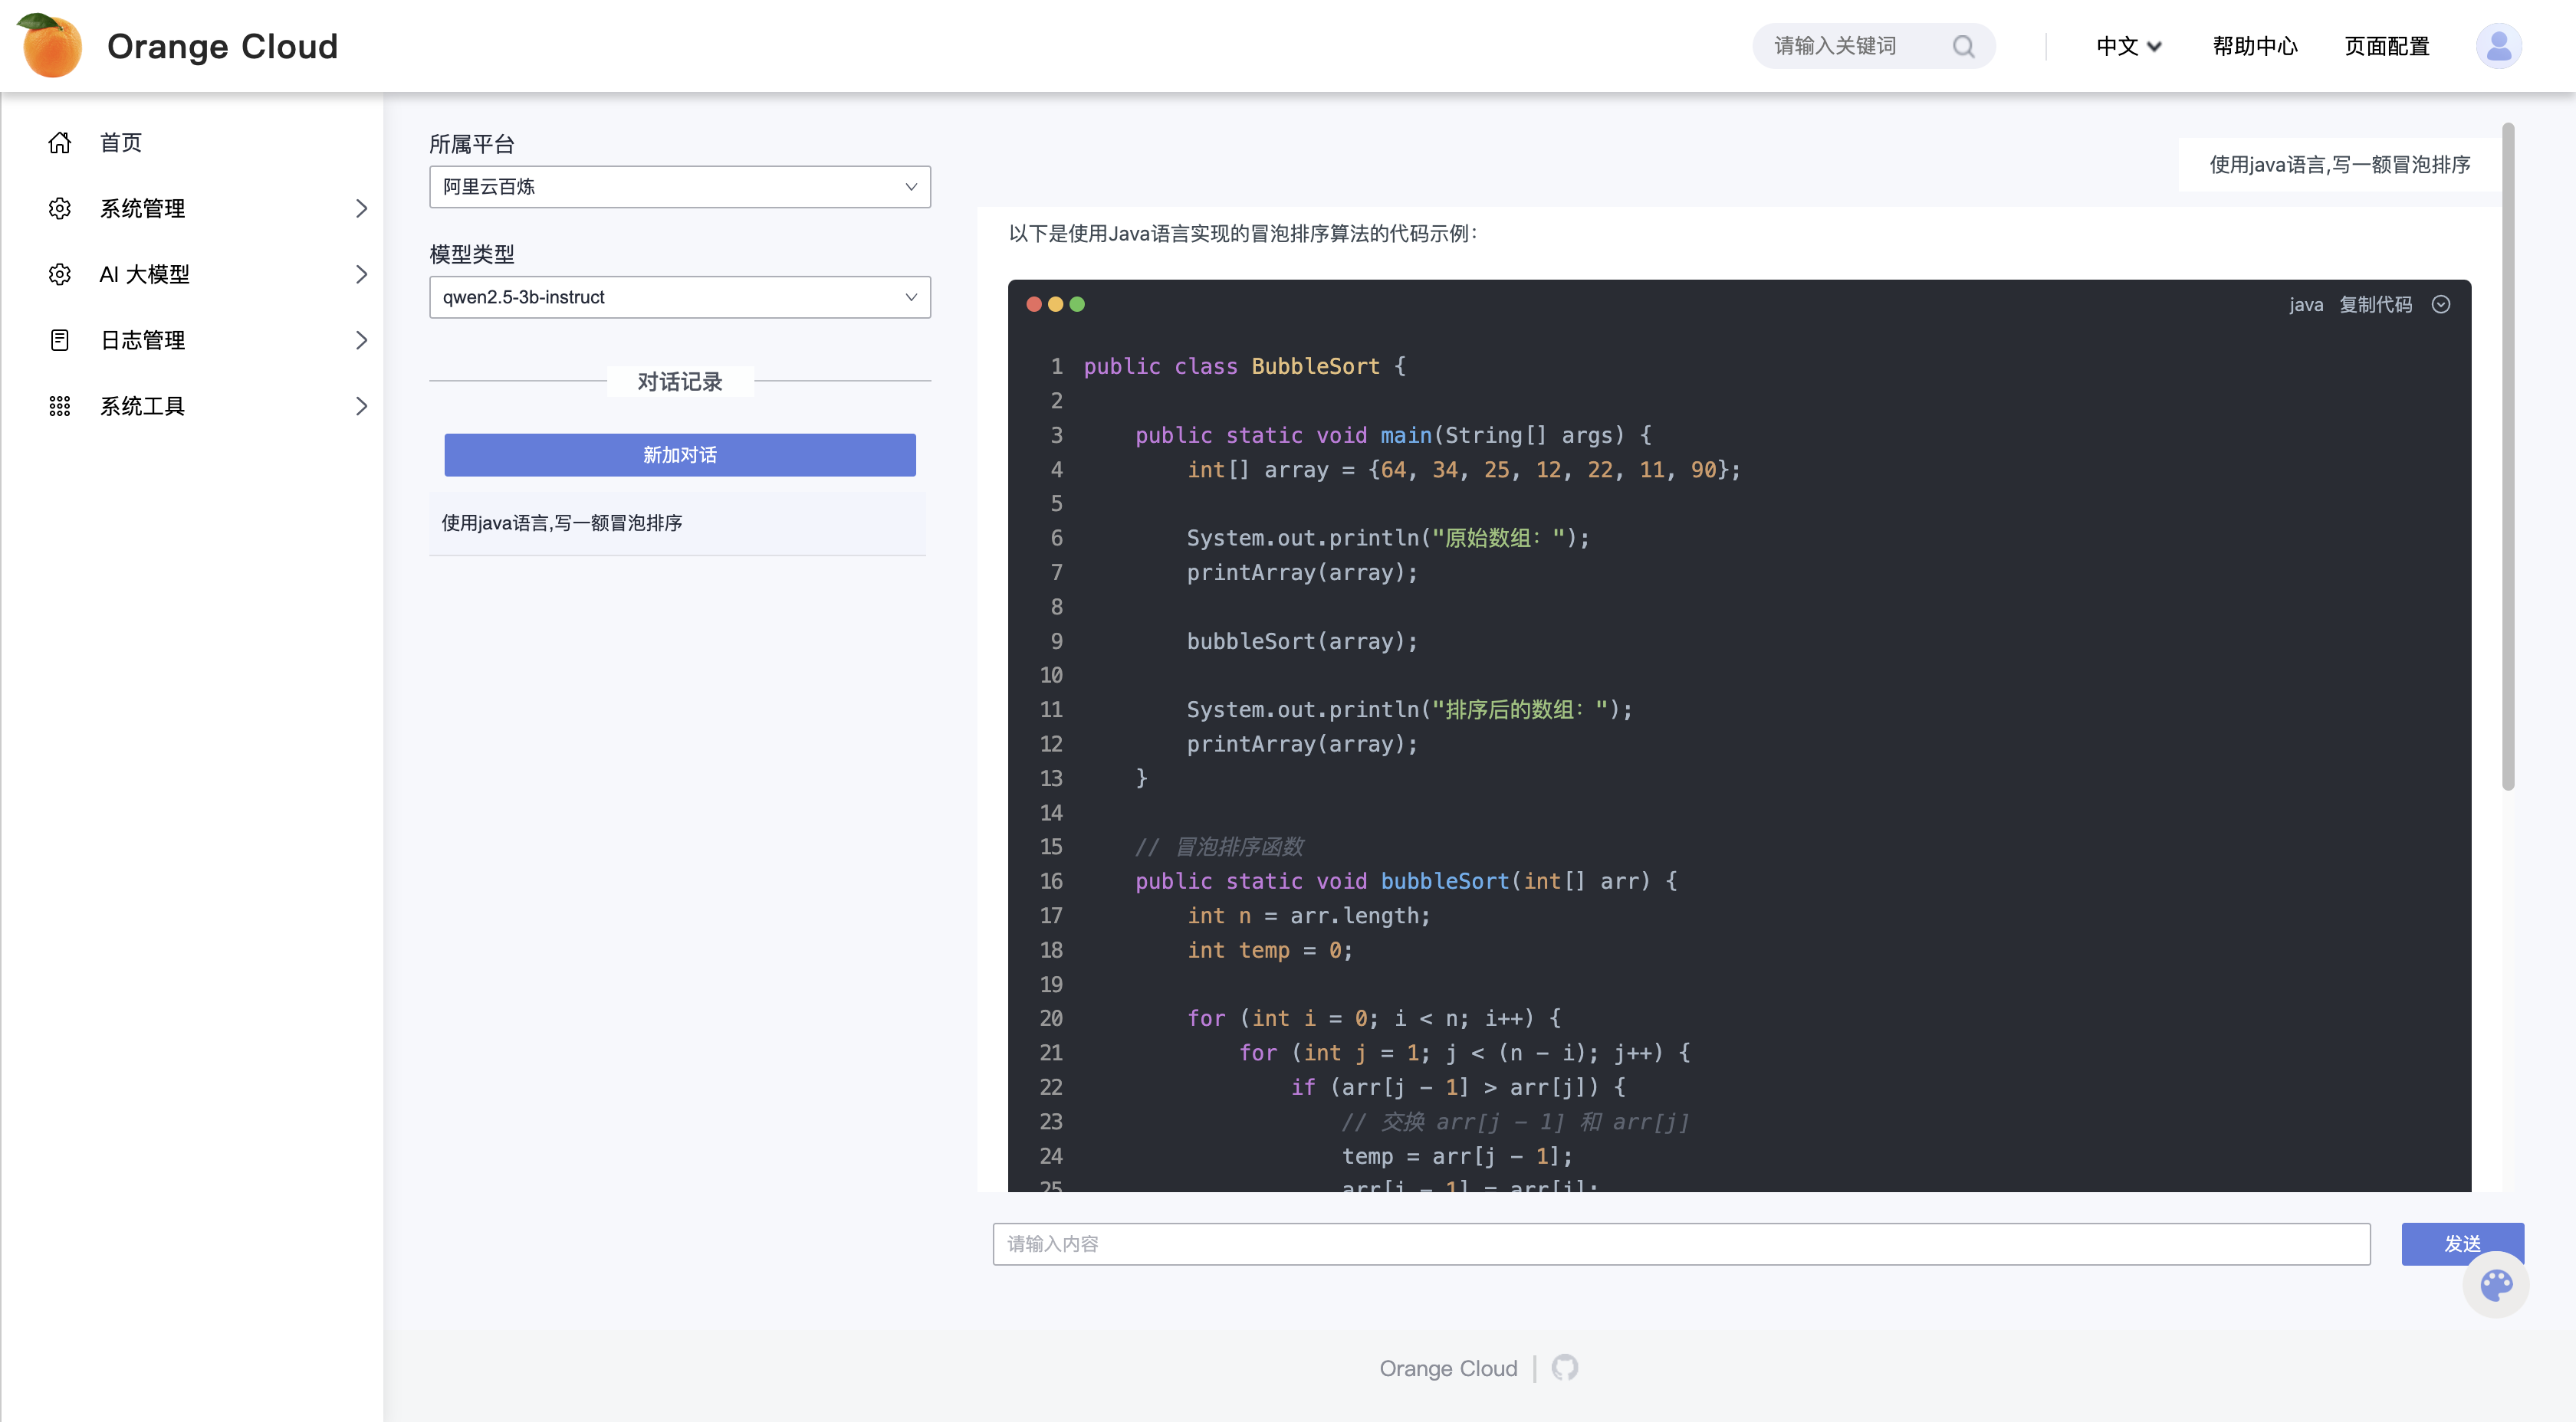Click 复制代码 to copy the code

tap(2376, 304)
